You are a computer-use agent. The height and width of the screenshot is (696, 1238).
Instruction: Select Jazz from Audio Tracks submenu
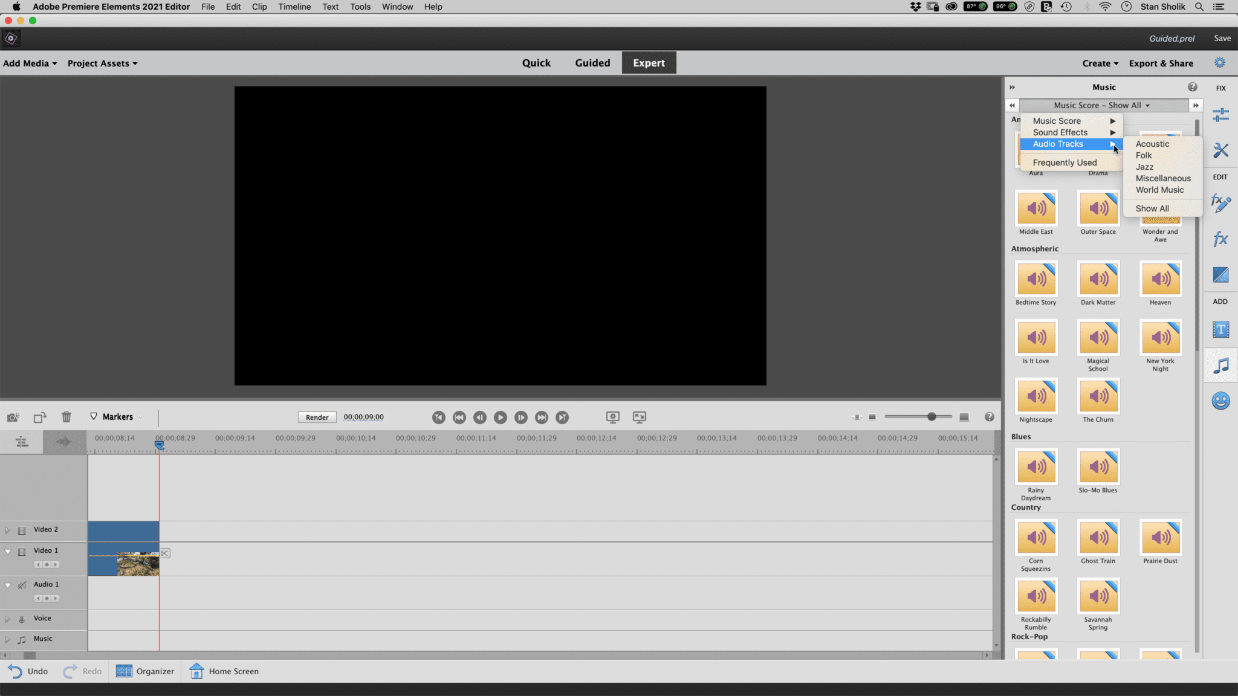click(x=1144, y=167)
